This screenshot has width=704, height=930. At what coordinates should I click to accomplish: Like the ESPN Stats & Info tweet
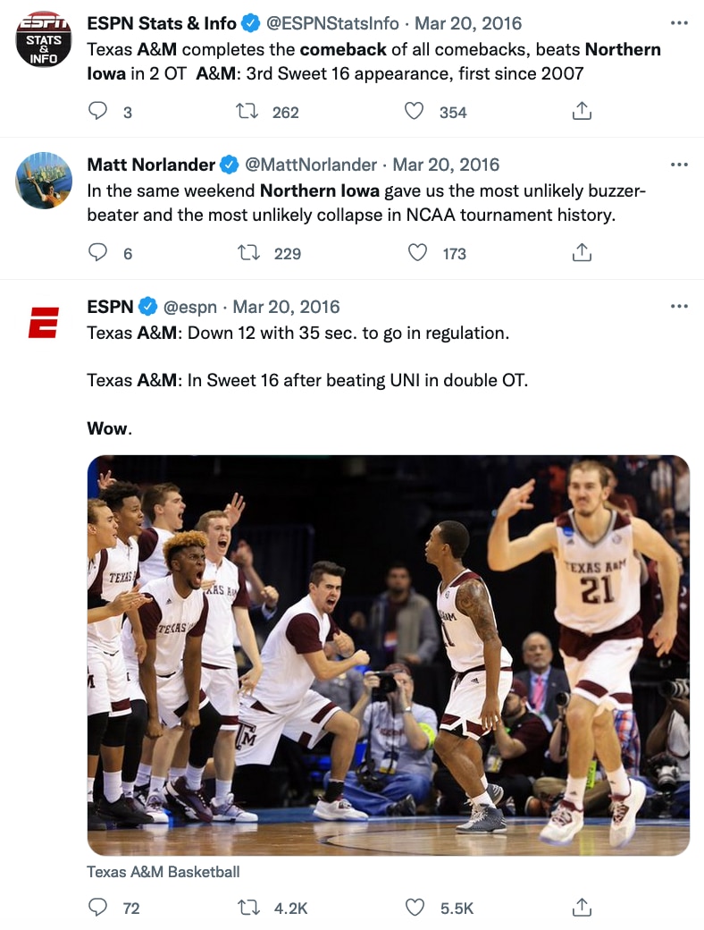414,112
